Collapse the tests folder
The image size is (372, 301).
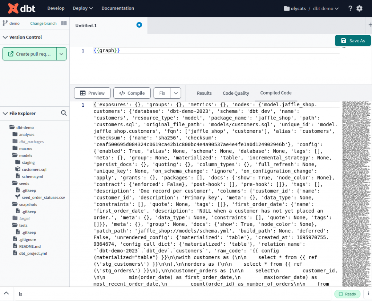[x=15, y=225]
